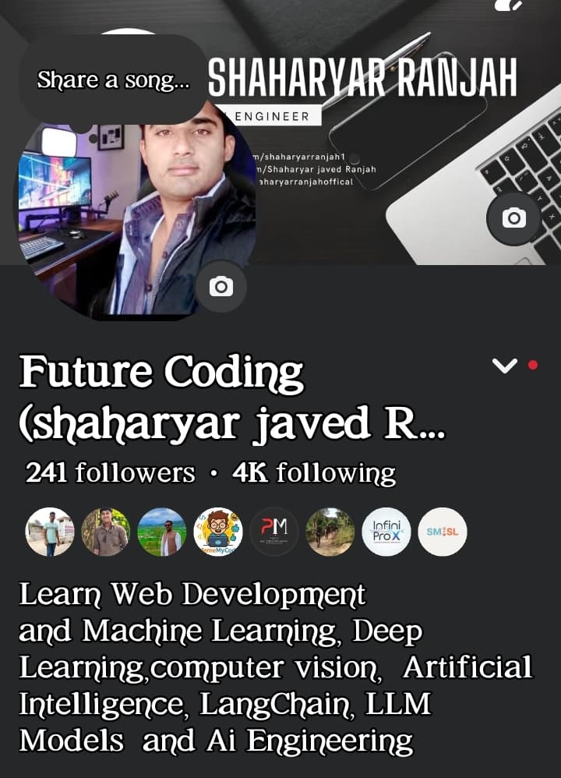Viewport: 561px width, 778px height.
Task: Open the third follower avatar with green field
Action: (162, 532)
